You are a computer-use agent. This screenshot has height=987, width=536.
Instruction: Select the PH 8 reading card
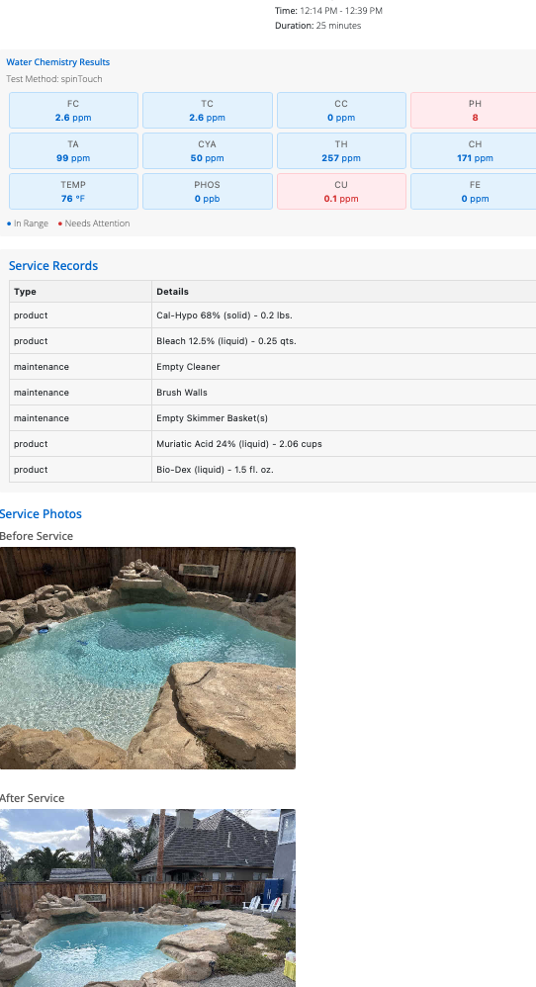click(x=474, y=110)
